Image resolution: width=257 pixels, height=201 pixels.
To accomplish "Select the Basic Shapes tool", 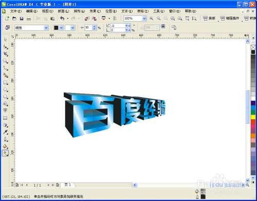I will (x=5, y=104).
